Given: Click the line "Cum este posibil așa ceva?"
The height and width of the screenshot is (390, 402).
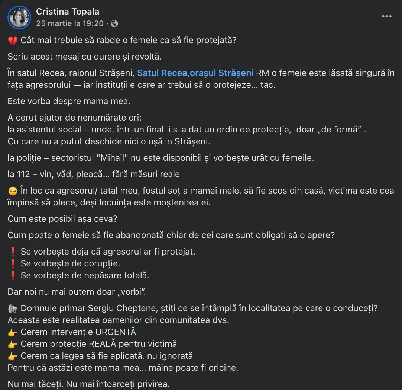Looking at the screenshot, I should [x=62, y=219].
